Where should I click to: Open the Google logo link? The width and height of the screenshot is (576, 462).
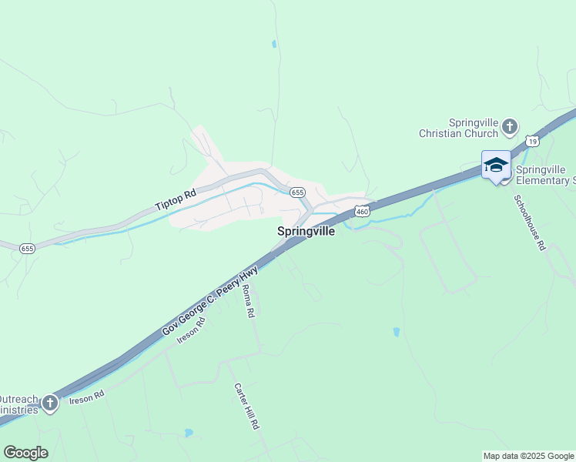[25, 453]
